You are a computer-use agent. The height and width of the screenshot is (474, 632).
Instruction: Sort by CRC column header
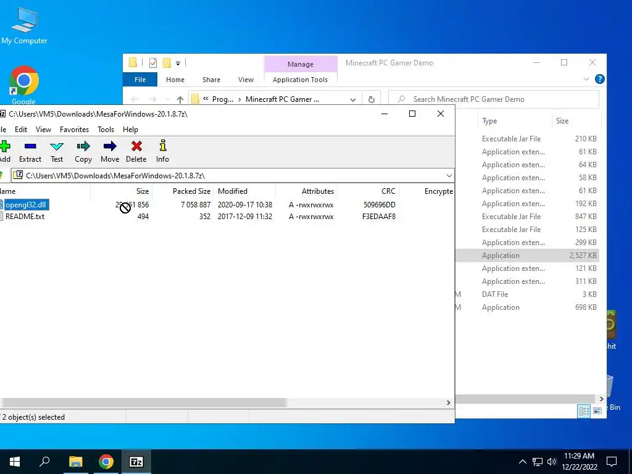tap(388, 191)
